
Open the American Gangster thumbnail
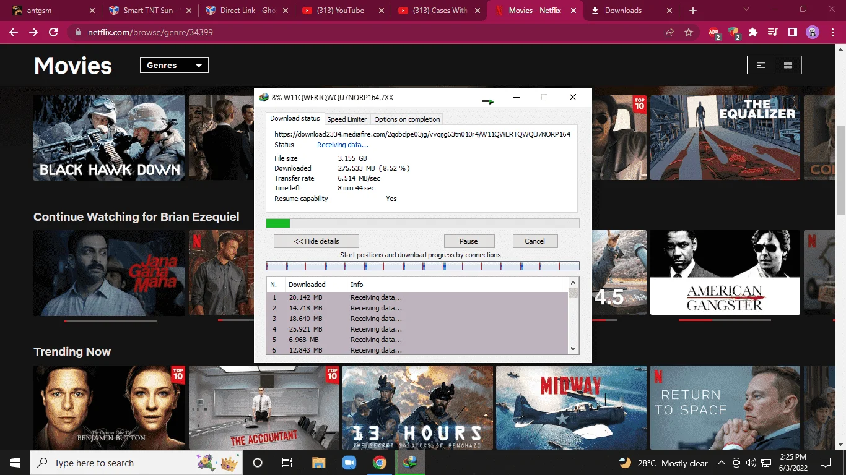tap(725, 273)
